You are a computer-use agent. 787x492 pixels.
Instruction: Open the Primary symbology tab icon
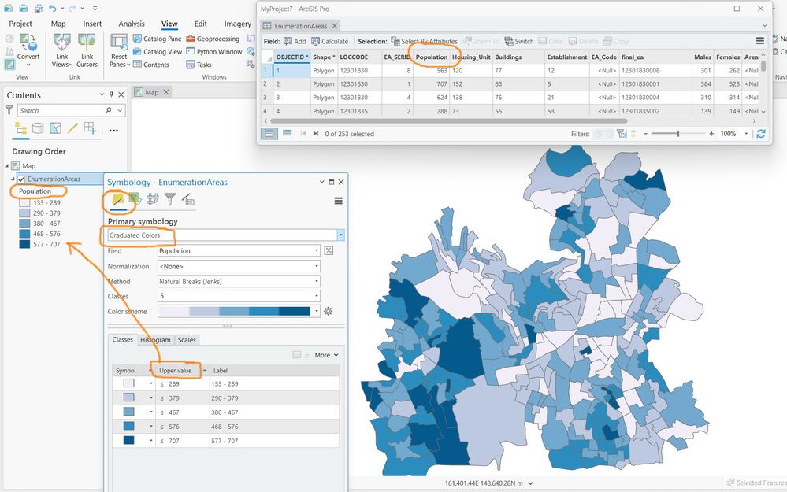coord(118,200)
